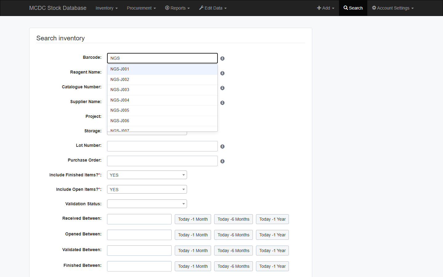443x277 pixels.
Task: Set Received Between to Today -1 Month
Action: [193, 219]
